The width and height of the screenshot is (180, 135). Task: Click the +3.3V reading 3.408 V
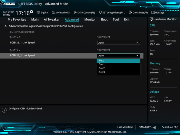153,110
